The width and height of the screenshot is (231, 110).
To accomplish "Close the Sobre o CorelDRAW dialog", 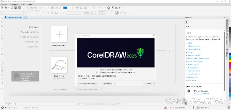I will (154, 35).
